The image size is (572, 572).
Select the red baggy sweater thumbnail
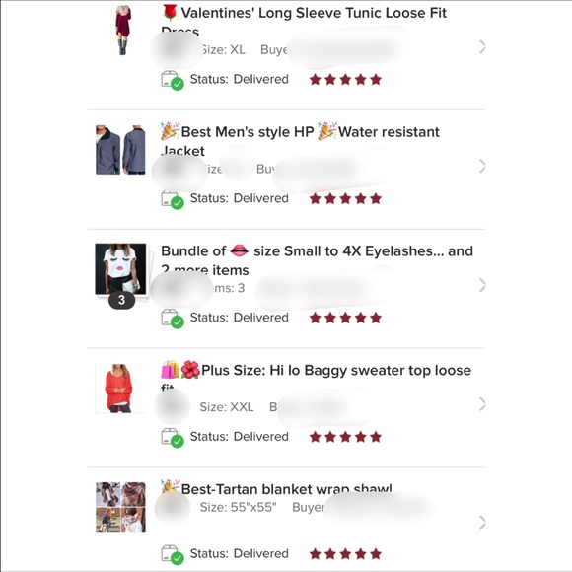coord(120,389)
